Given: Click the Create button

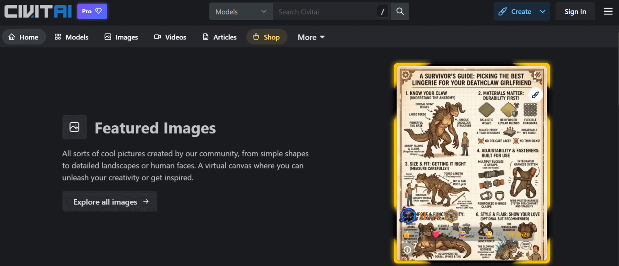Looking at the screenshot, I should pos(515,12).
